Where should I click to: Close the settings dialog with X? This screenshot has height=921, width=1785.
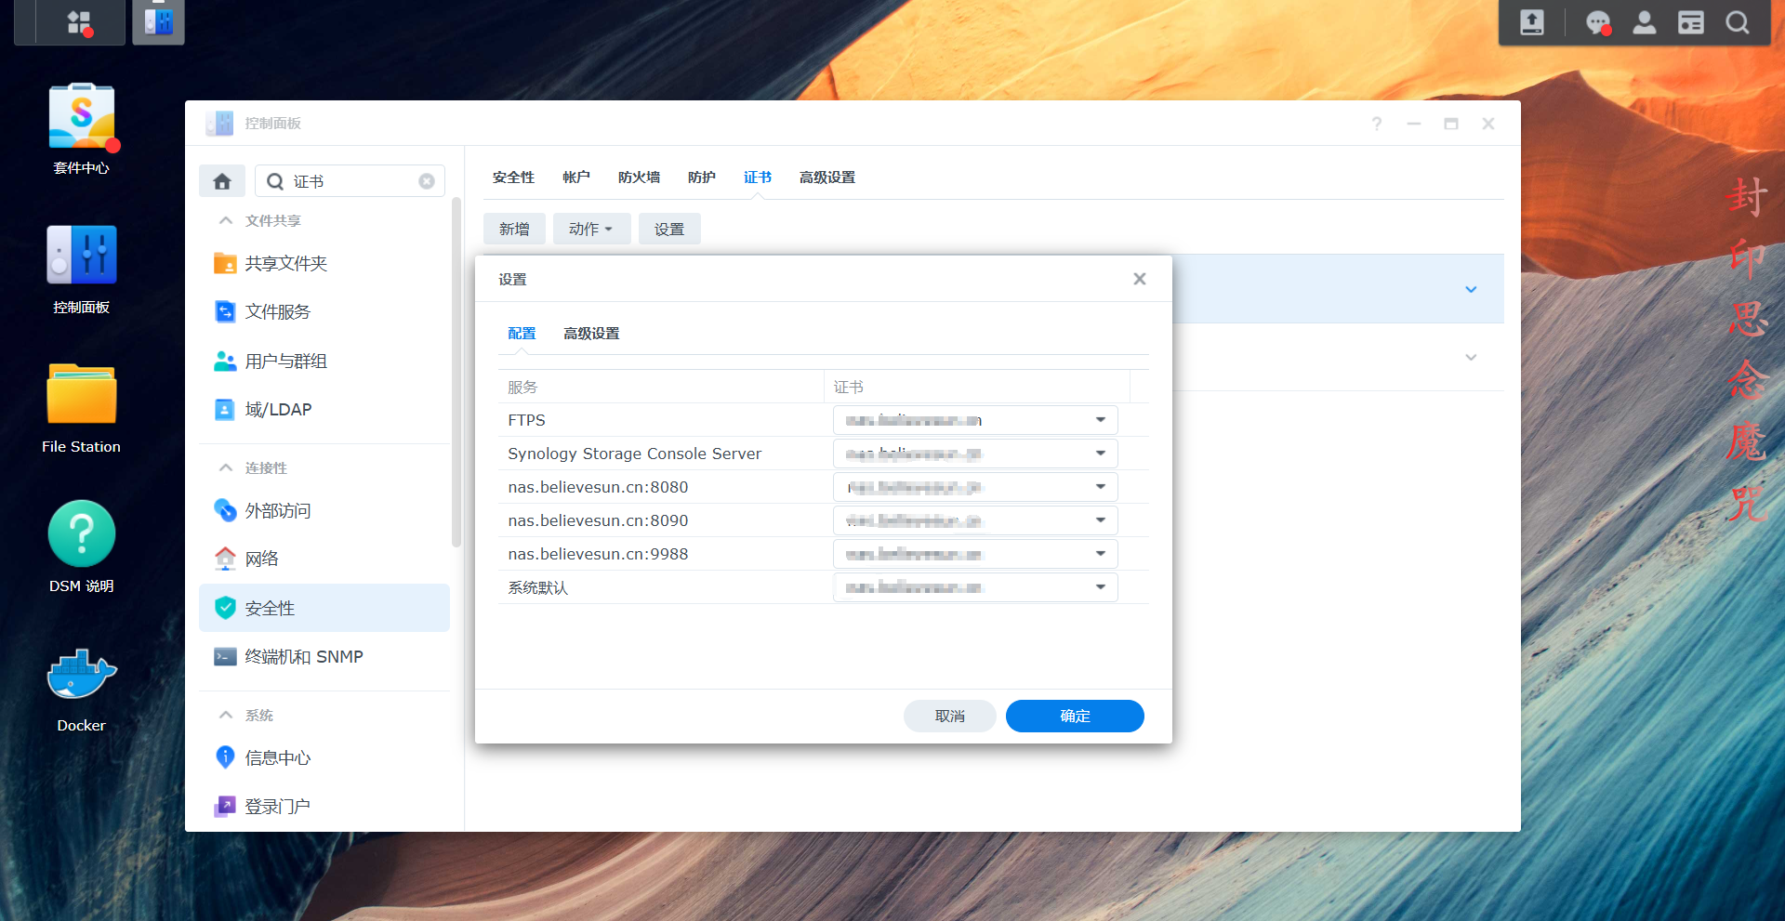coord(1140,279)
